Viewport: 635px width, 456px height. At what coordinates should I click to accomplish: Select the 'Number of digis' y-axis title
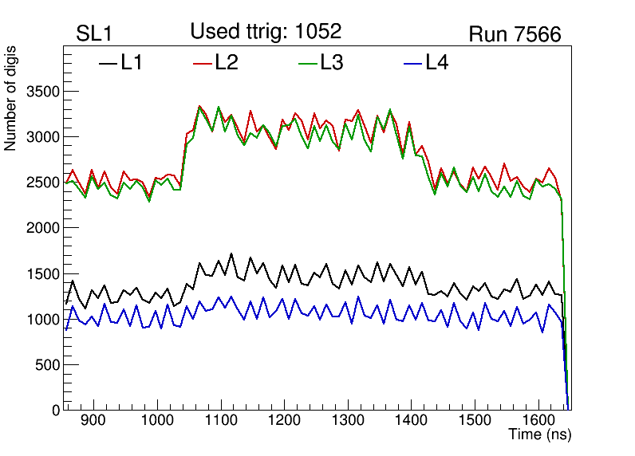pos(11,99)
